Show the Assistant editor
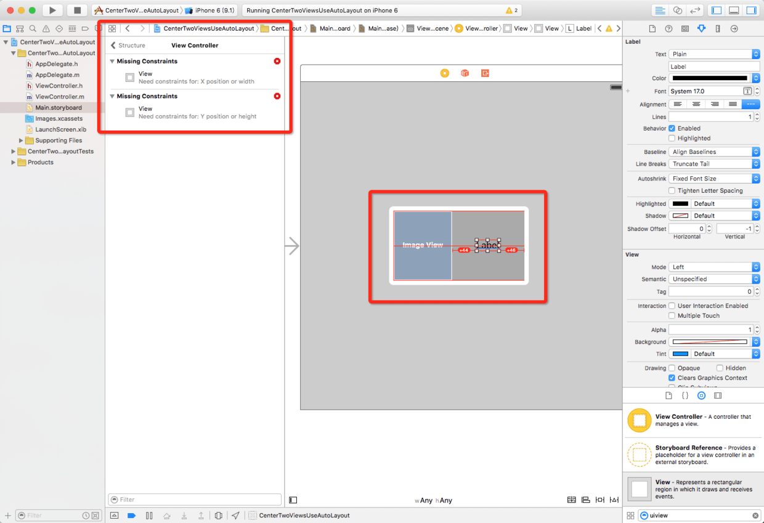This screenshot has height=523, width=764. (678, 10)
